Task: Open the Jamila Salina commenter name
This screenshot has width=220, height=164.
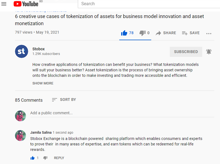Action: click(41, 132)
